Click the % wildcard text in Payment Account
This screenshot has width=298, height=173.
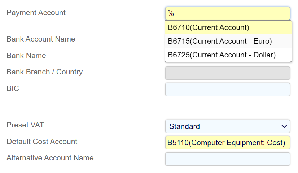click(x=171, y=14)
